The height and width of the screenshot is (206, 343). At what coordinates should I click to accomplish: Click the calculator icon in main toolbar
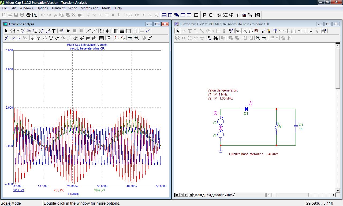point(196,15)
